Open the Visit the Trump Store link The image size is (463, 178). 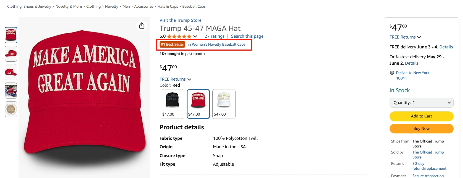tap(180, 20)
